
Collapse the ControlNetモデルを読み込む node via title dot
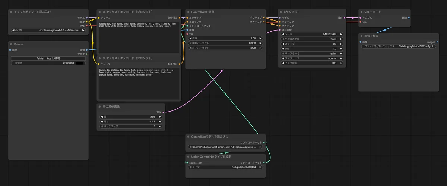point(188,137)
